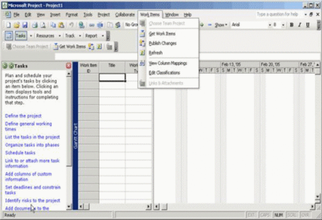Click the Get Work Items toolbar button

tap(69, 47)
